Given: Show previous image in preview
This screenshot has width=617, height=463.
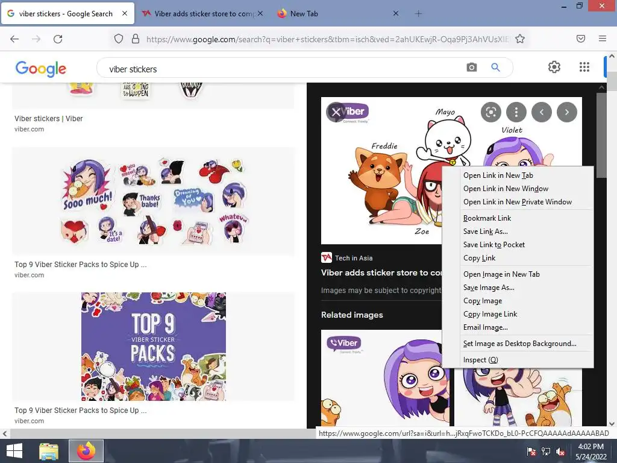Looking at the screenshot, I should coord(542,112).
